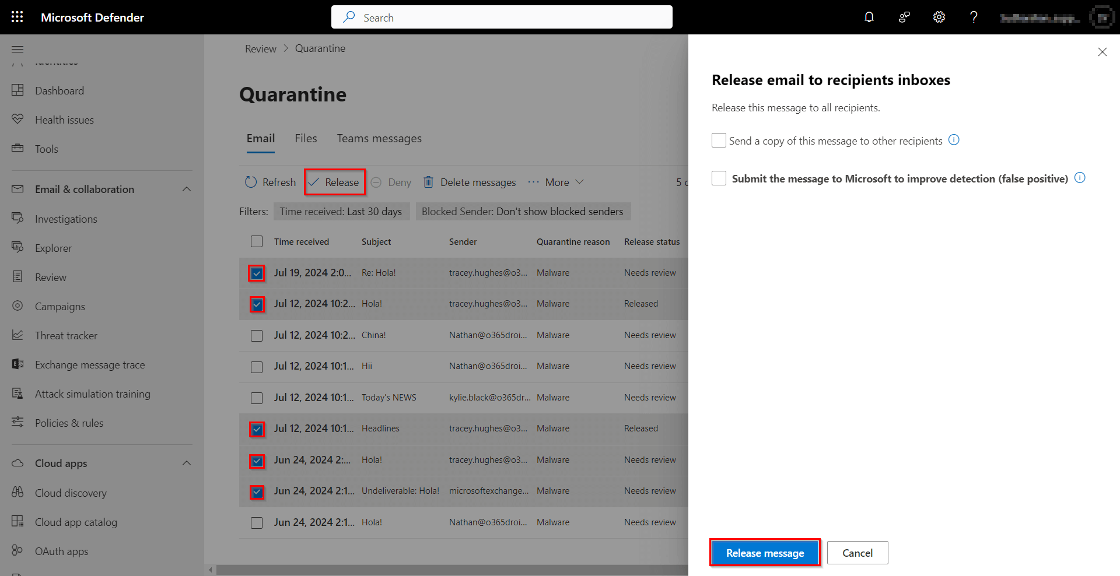Open Cloud discovery in sidebar
This screenshot has height=576, width=1120.
70,493
